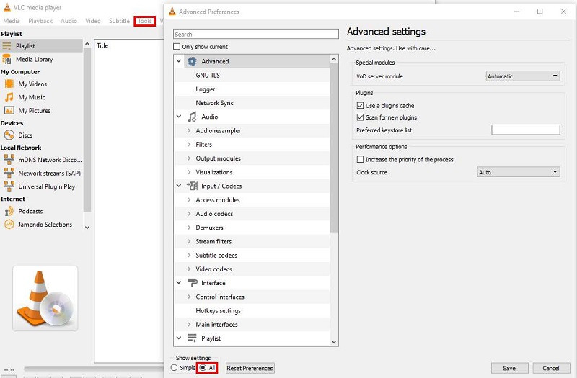577x378 pixels.
Task: Click VLC cone icon in Advanced Preferences title
Action: [172, 12]
